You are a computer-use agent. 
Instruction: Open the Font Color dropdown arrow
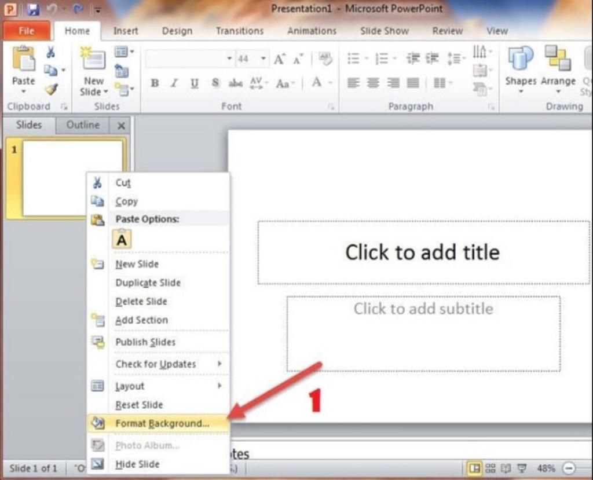[x=330, y=83]
